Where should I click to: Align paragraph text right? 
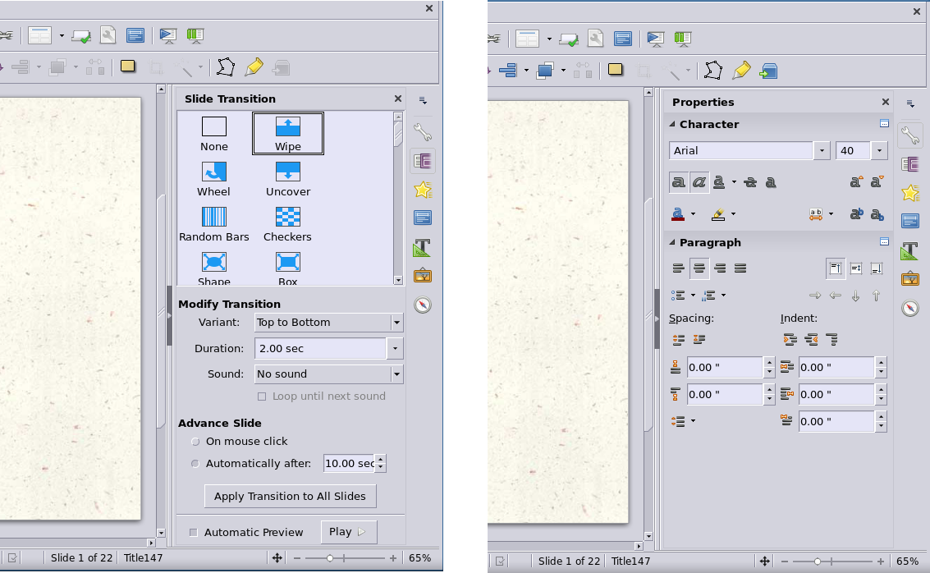point(719,268)
